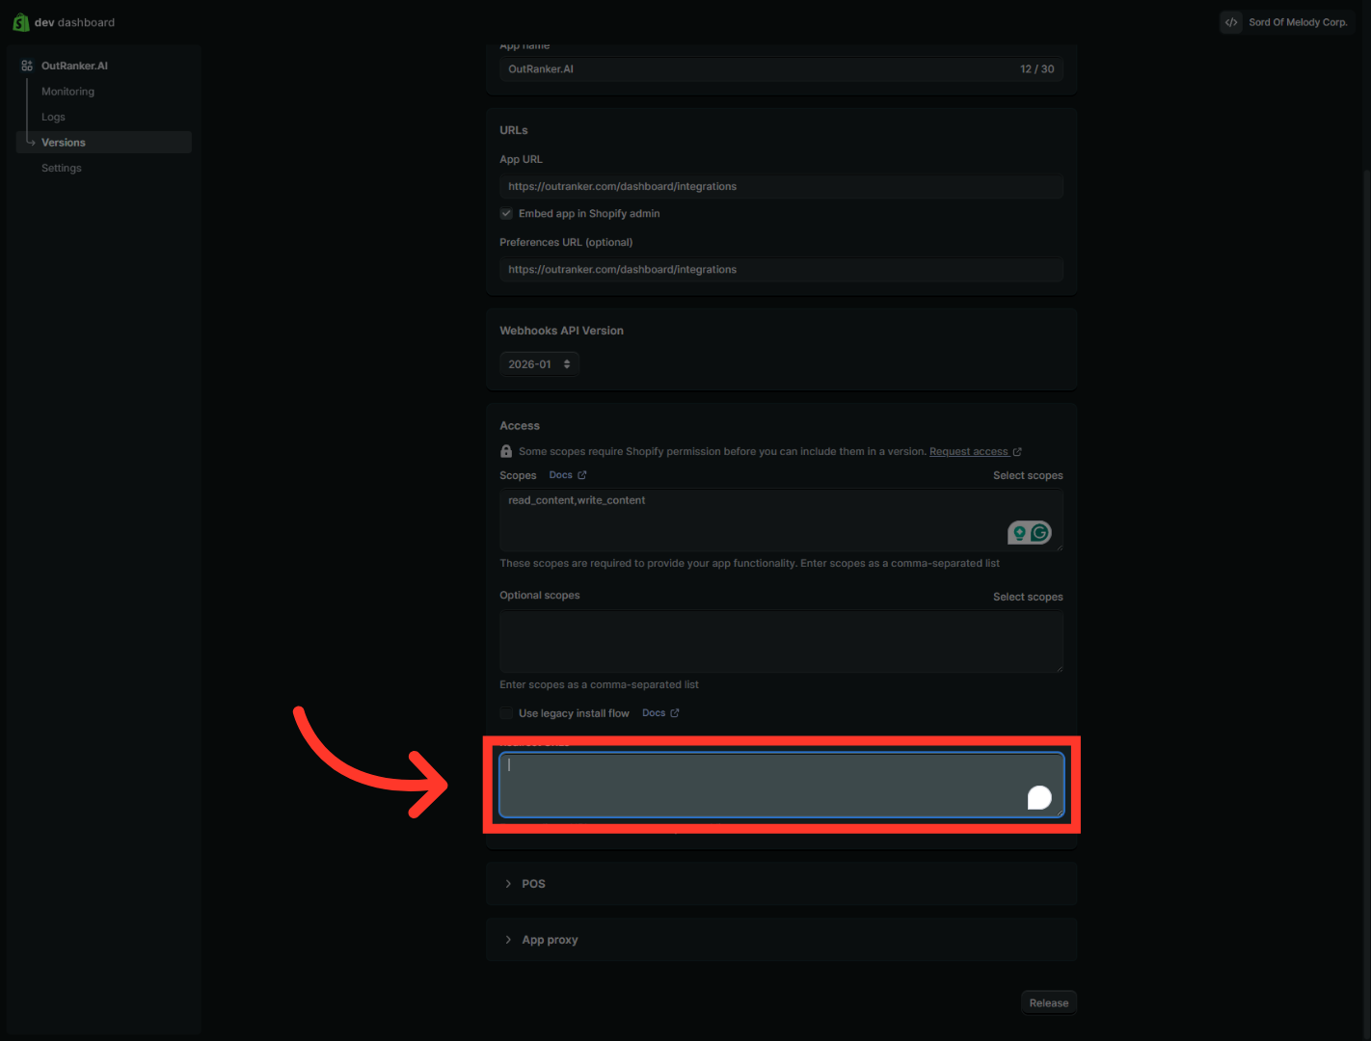Expand the POS section
The height and width of the screenshot is (1041, 1371).
(x=781, y=884)
